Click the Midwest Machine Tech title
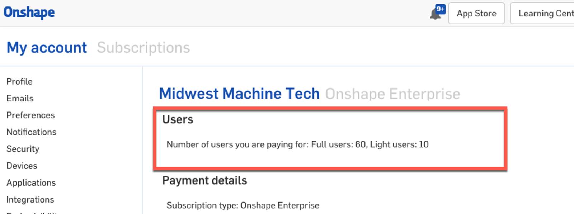Image resolution: width=574 pixels, height=214 pixels. click(239, 94)
